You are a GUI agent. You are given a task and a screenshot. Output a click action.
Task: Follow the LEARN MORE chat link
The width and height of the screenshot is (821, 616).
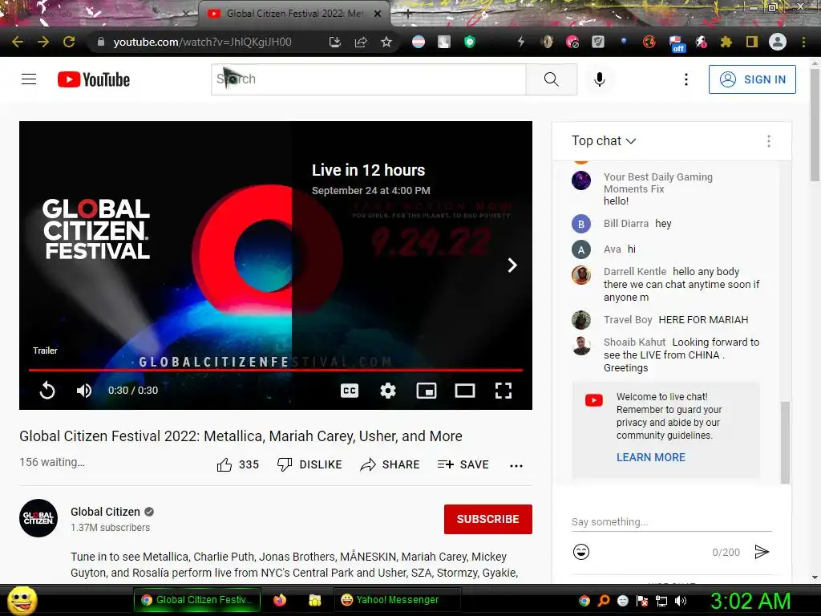point(651,457)
